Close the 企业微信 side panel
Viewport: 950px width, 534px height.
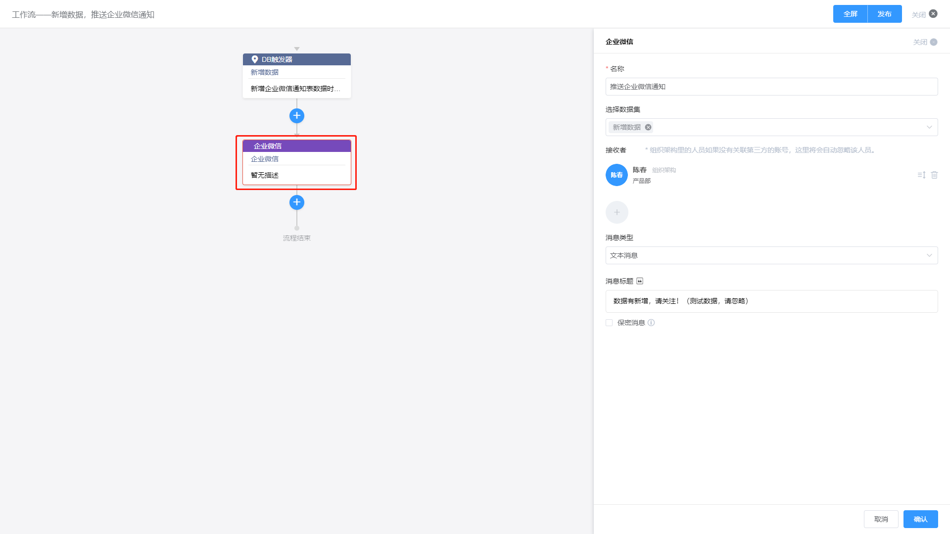pos(925,42)
